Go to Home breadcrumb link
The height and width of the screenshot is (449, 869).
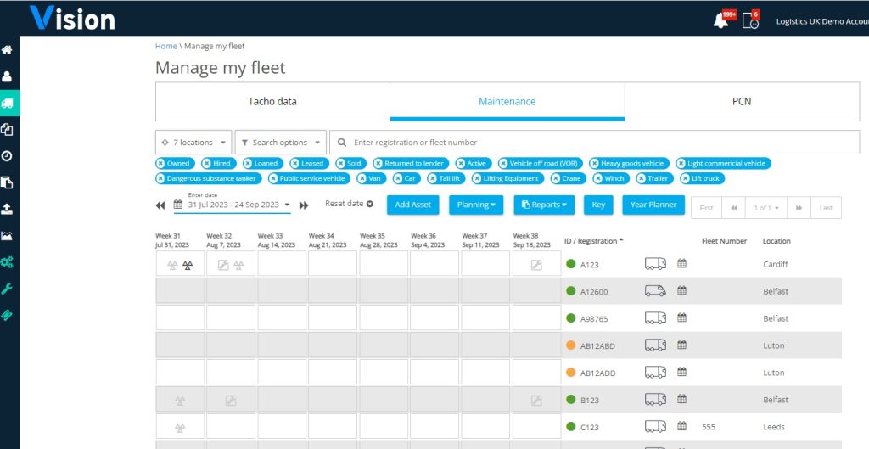[165, 46]
